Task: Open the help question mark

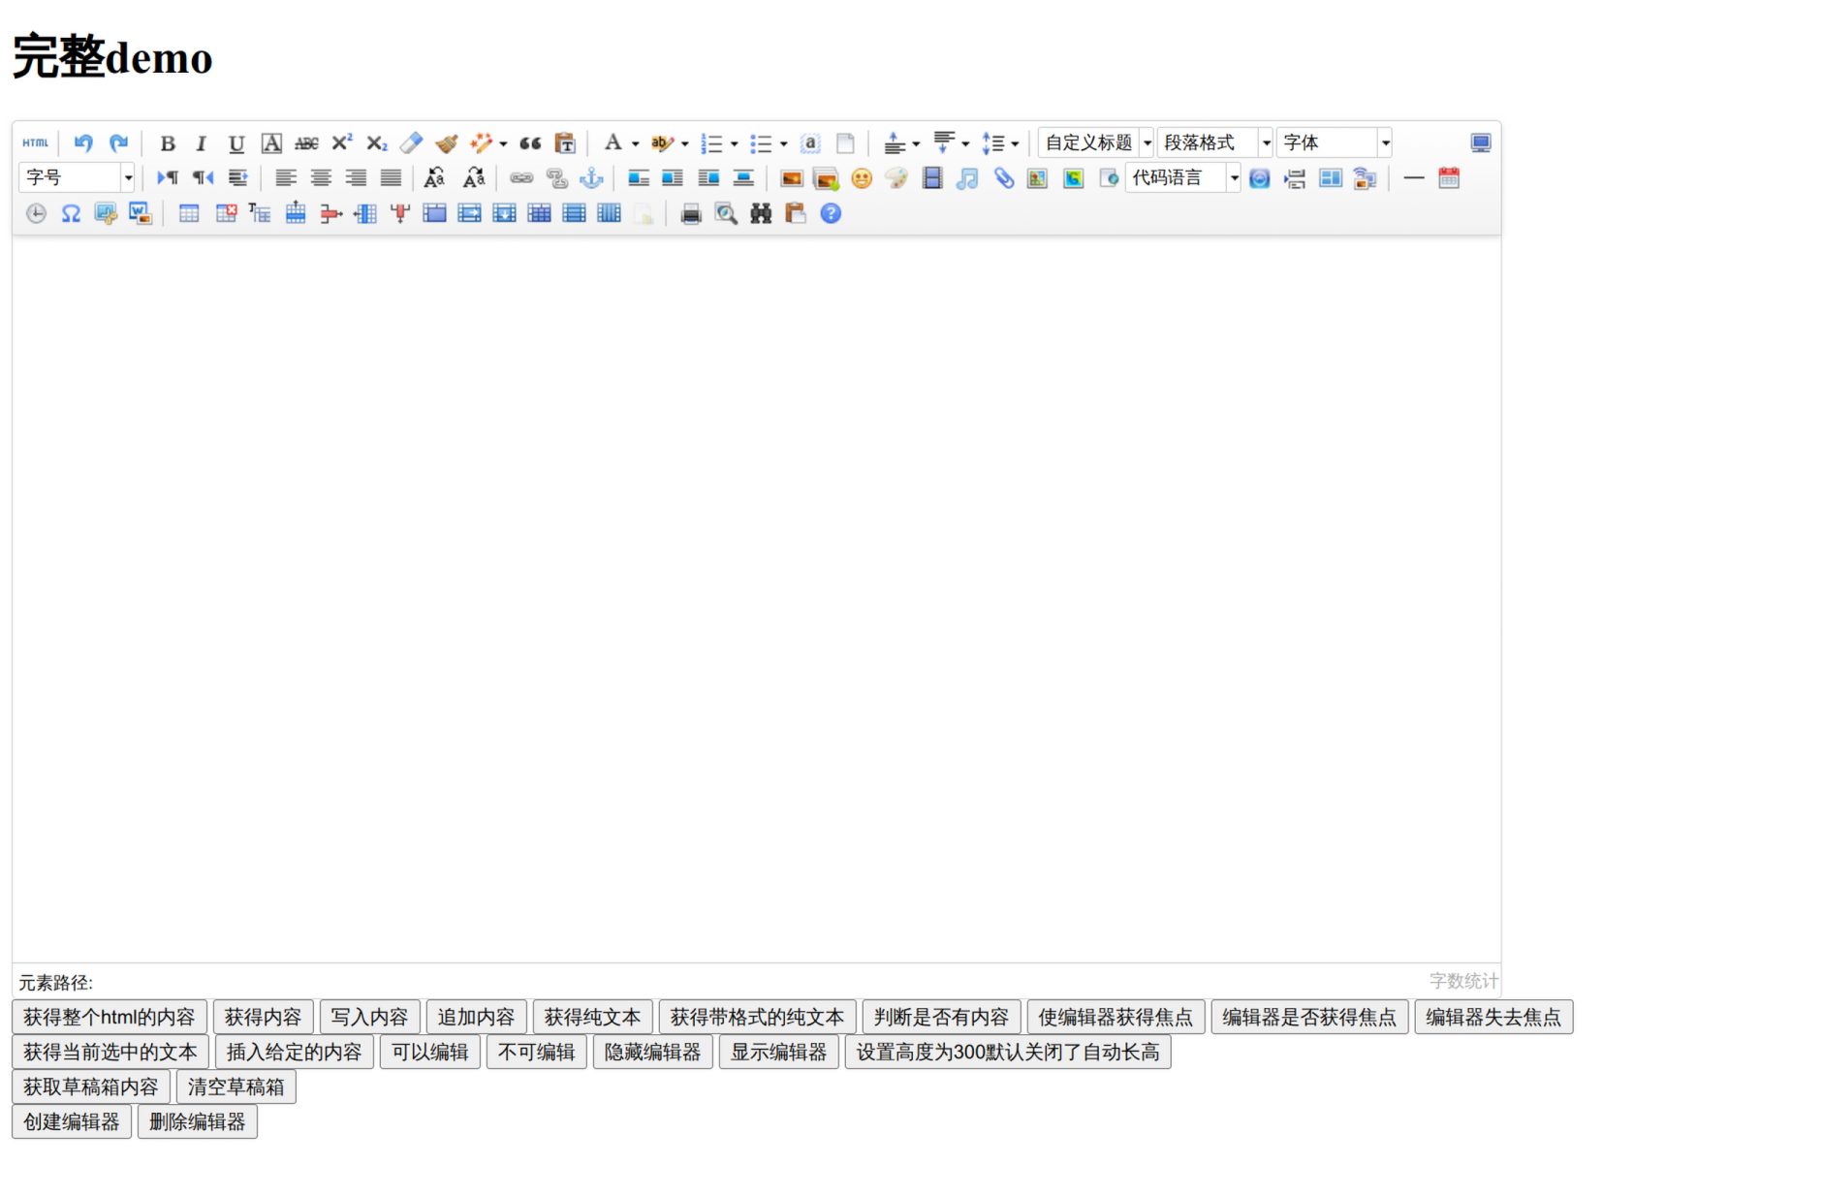Action: pyautogui.click(x=831, y=213)
